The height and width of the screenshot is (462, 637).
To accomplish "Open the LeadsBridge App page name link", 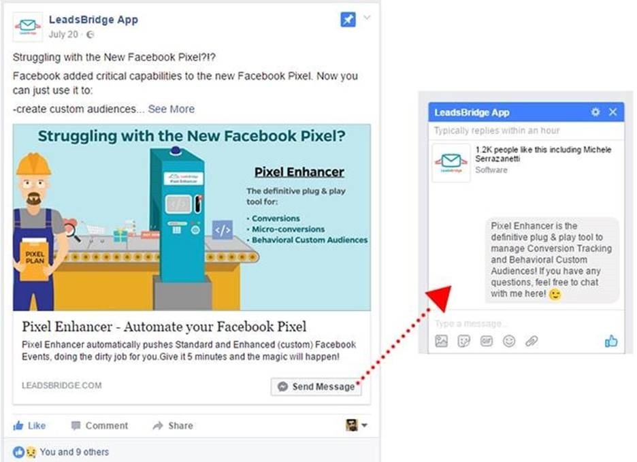I will coord(93,20).
